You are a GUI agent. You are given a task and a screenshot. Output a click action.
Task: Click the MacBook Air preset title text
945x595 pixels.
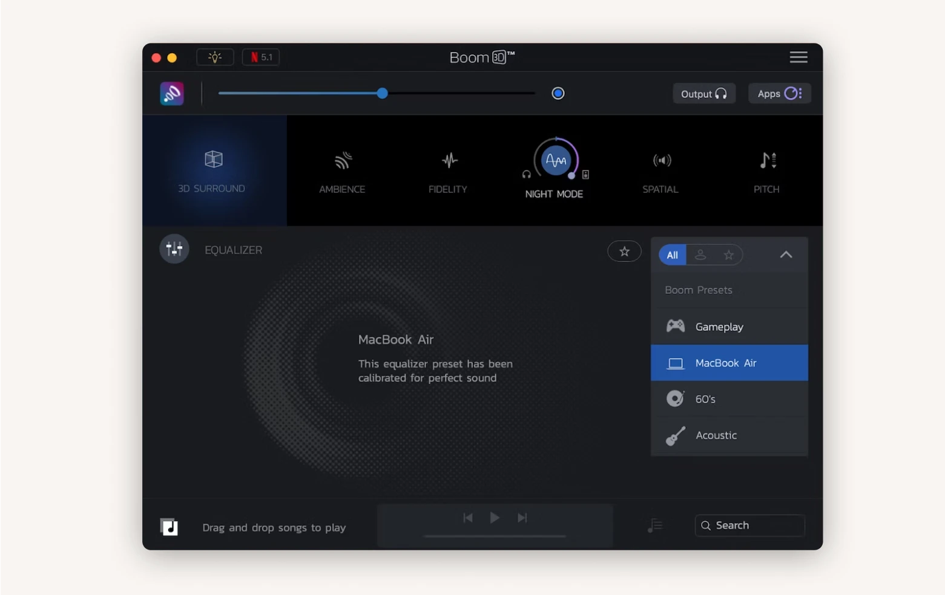click(396, 339)
